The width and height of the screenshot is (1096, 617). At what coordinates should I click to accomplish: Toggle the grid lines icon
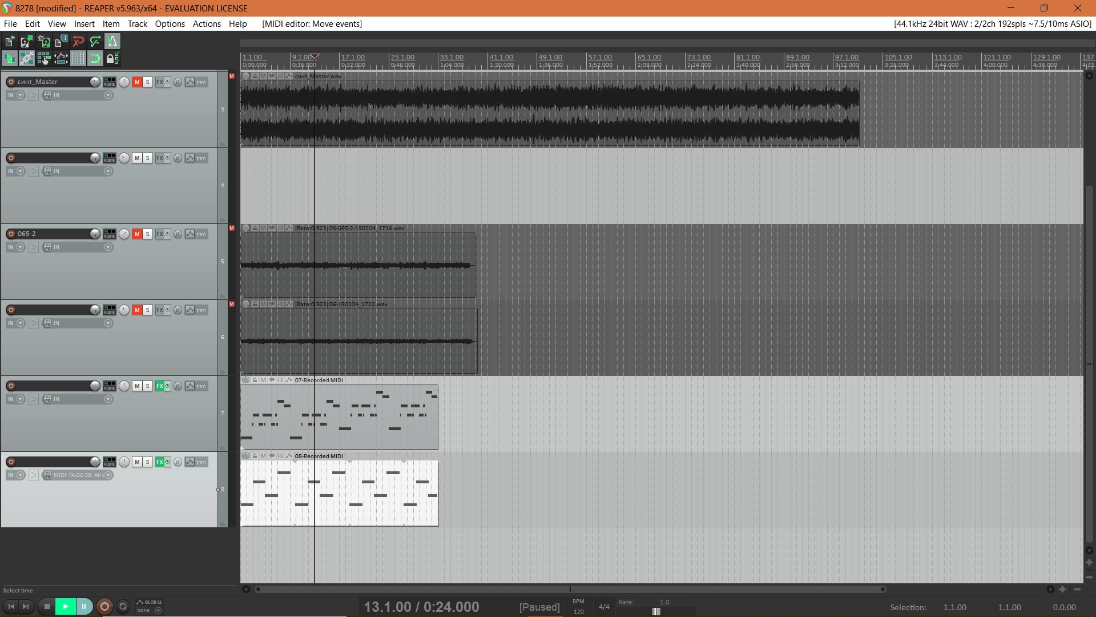point(78,58)
